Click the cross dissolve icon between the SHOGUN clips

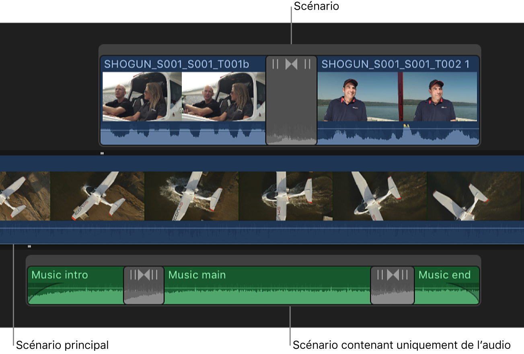(x=291, y=64)
